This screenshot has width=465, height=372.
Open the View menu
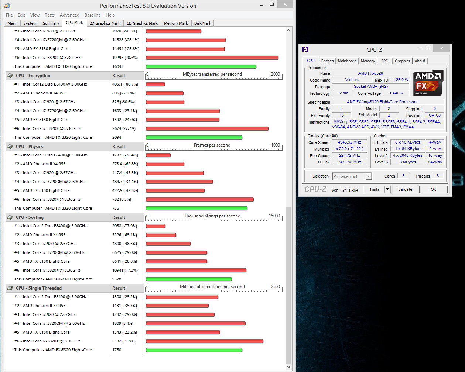click(x=35, y=15)
